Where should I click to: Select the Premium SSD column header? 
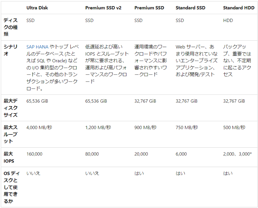pyautogui.click(x=149, y=8)
